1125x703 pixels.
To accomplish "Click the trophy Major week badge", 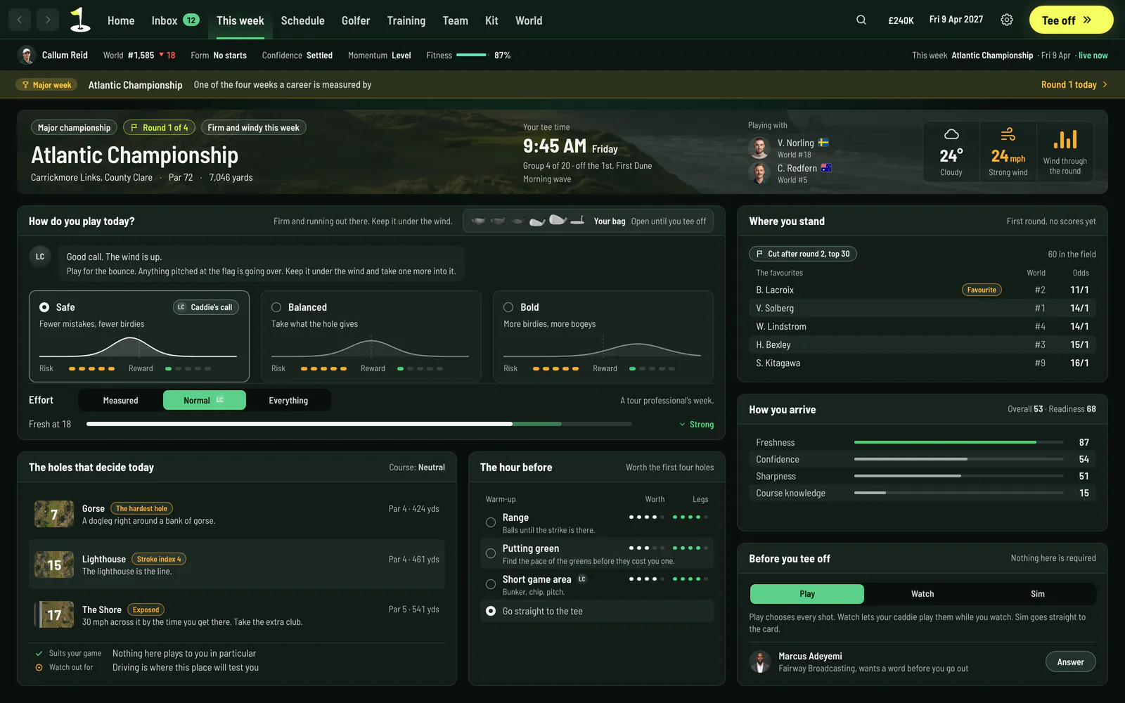I will (47, 85).
